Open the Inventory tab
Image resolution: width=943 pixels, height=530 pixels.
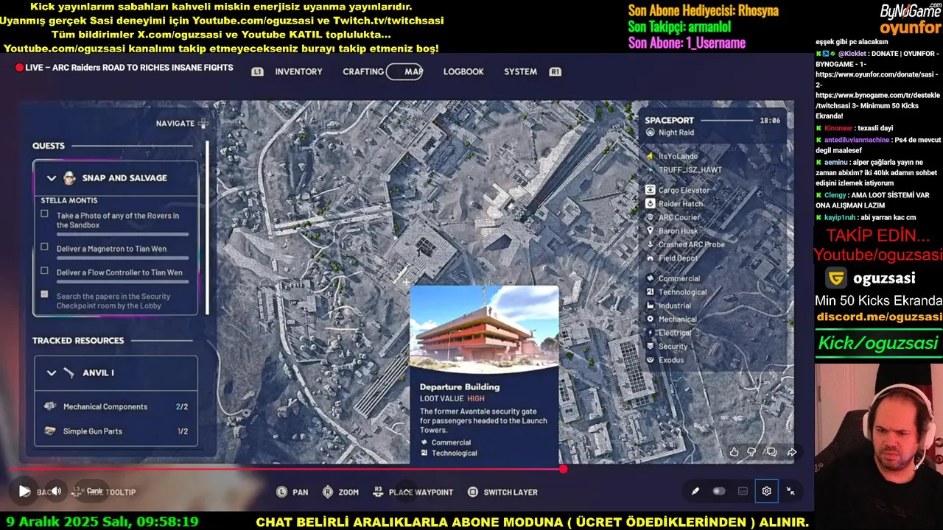298,72
